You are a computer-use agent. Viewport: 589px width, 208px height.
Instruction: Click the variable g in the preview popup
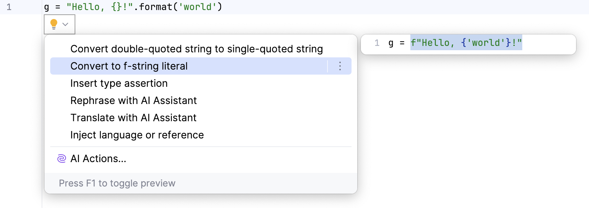[x=391, y=43]
